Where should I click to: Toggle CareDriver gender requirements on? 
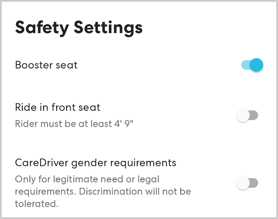[x=247, y=183]
